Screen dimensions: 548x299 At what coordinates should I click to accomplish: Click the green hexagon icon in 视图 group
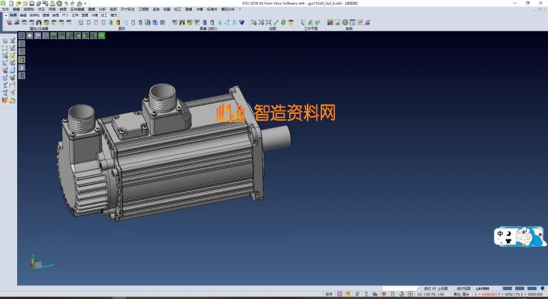284,23
